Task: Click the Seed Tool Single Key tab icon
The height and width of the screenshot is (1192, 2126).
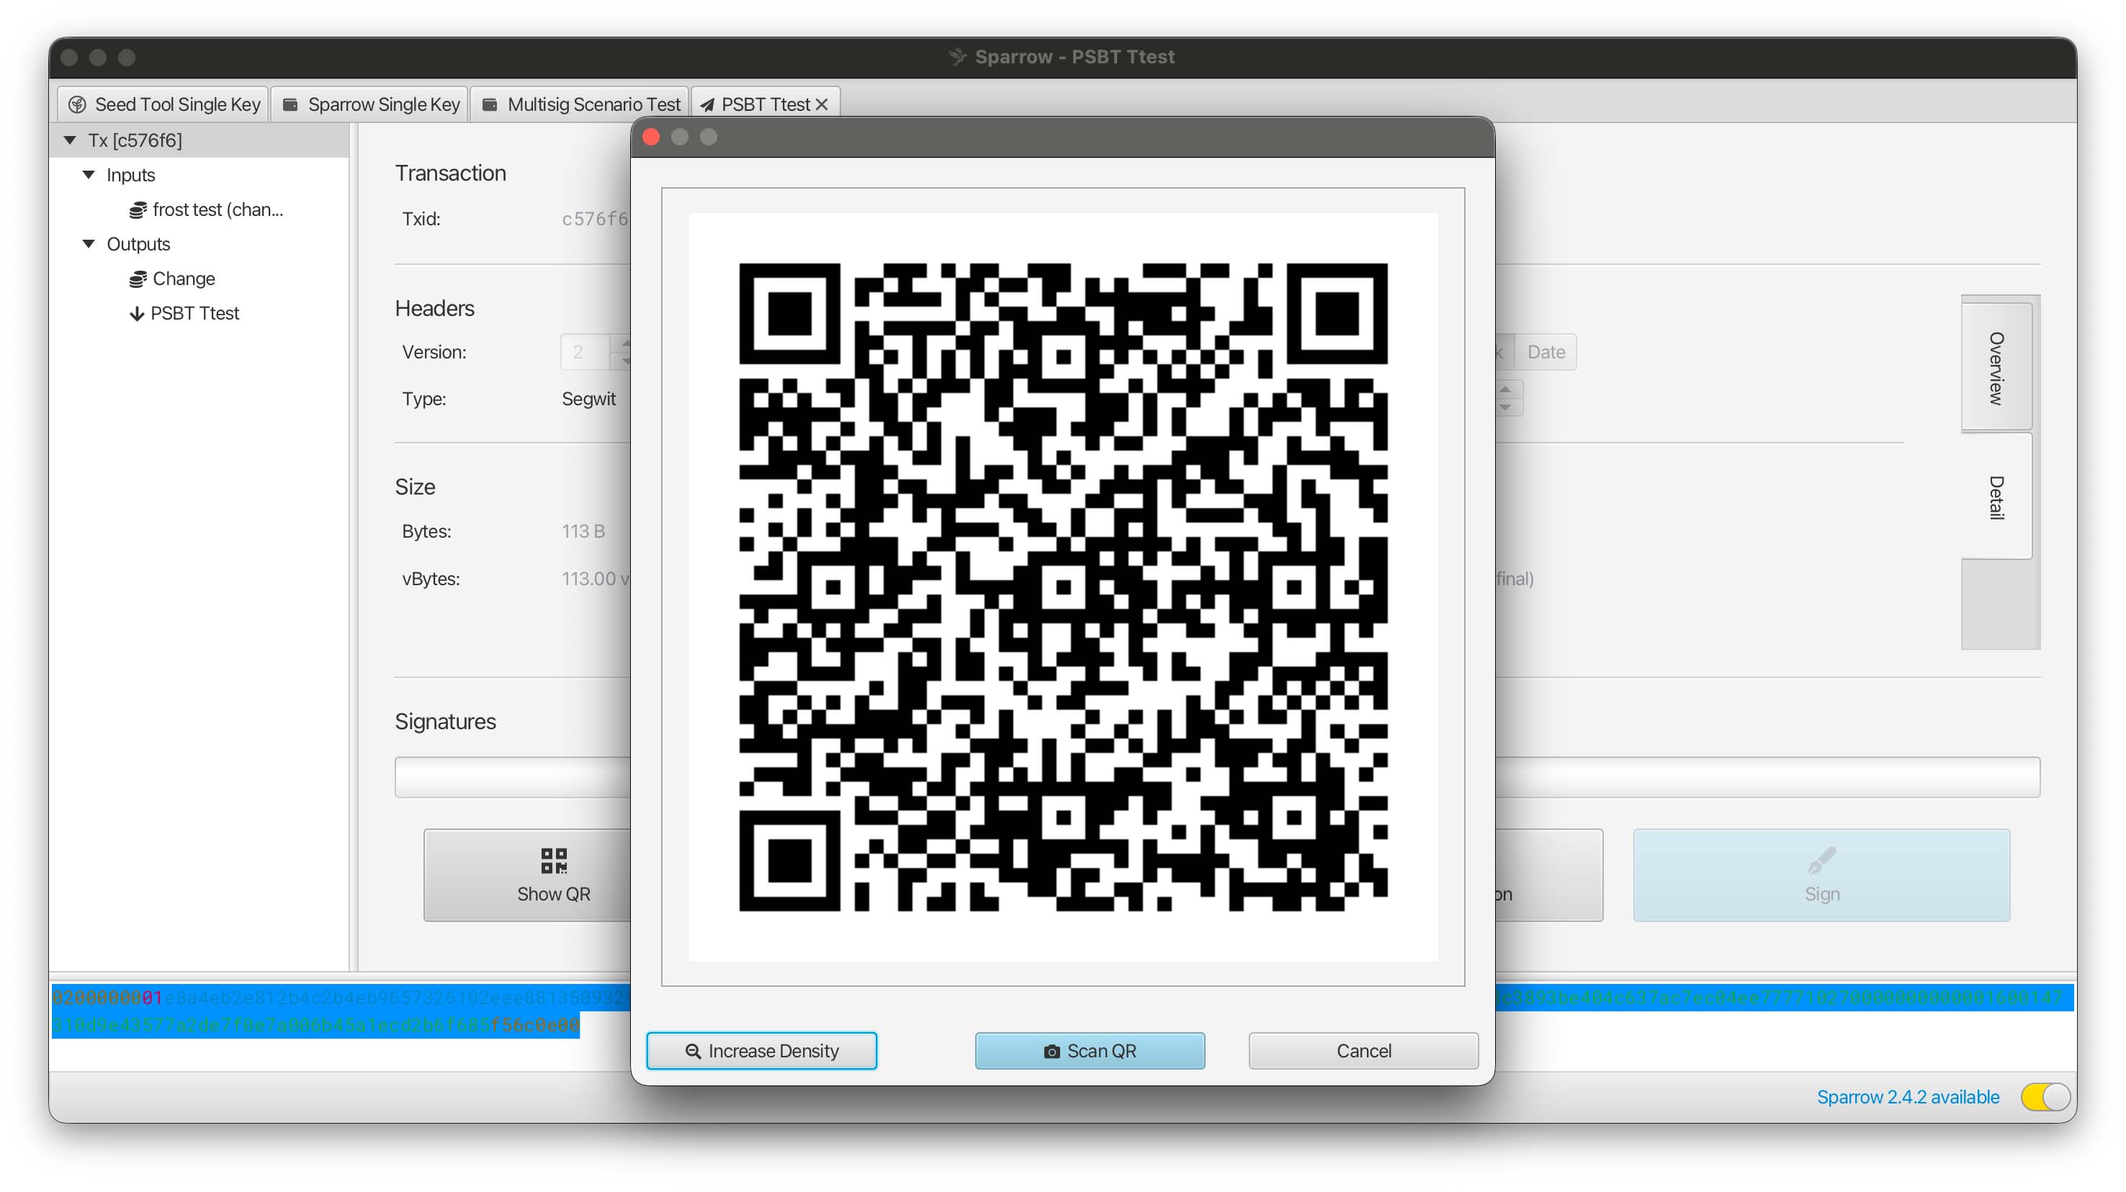Action: click(77, 105)
